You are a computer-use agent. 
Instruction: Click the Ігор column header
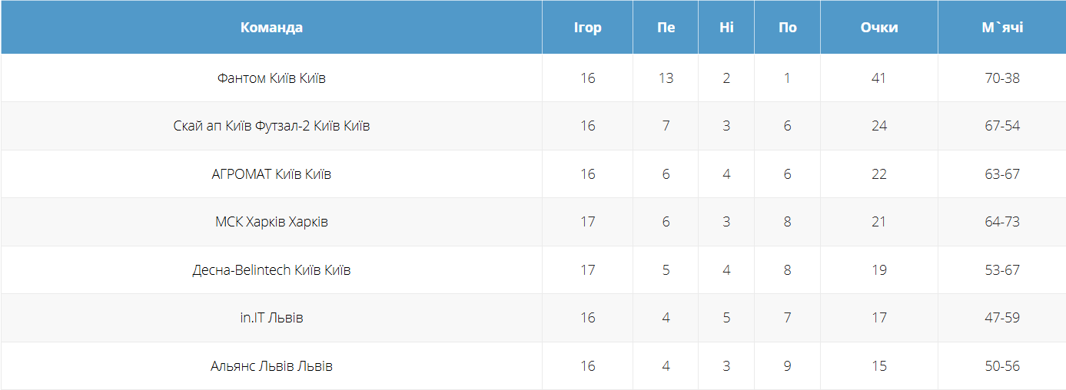point(587,28)
